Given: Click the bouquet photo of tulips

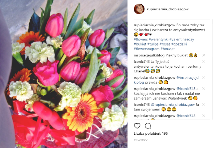Looking at the screenshot, I should [64, 74].
